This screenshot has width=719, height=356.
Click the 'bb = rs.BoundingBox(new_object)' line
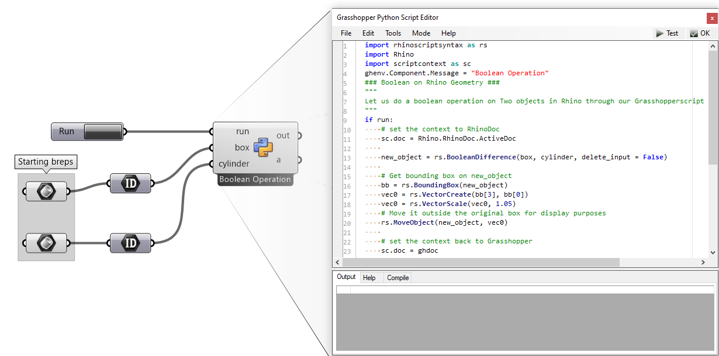(444, 185)
